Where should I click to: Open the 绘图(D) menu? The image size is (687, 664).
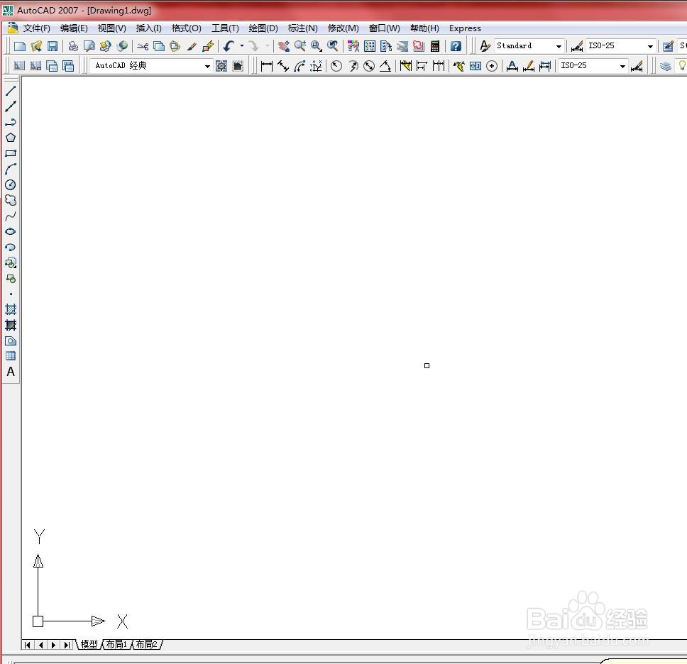(263, 28)
